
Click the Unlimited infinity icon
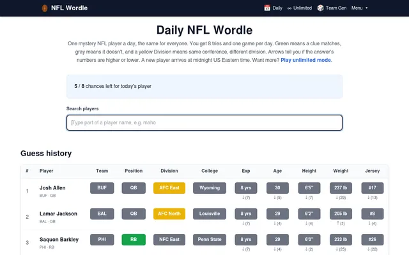coord(289,8)
